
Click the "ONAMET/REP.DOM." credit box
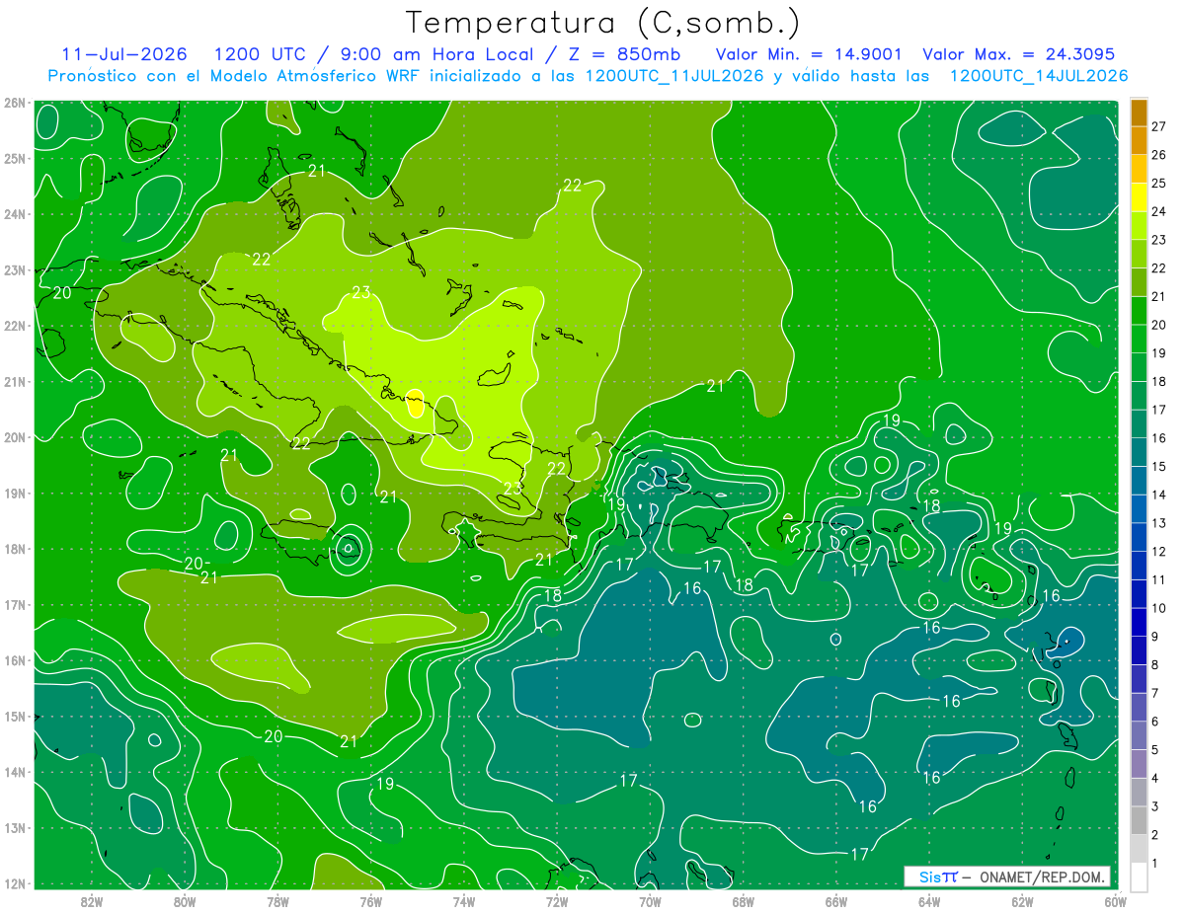[1007, 877]
